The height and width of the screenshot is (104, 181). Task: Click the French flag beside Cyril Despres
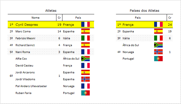pos(85,24)
